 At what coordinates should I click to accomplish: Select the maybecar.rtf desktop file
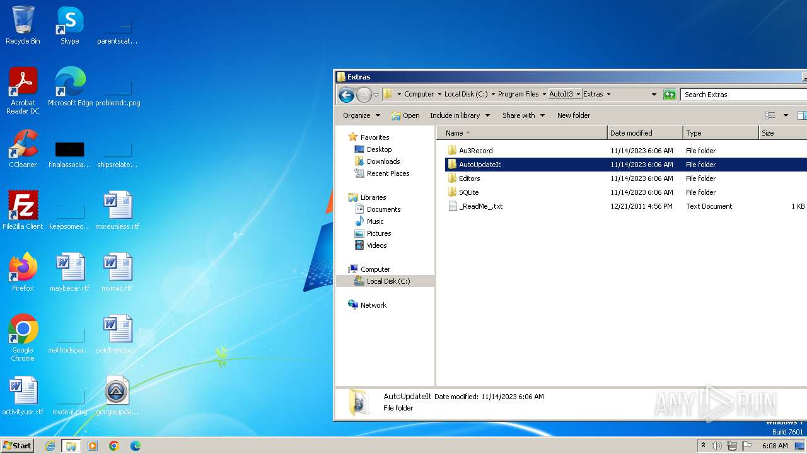pyautogui.click(x=70, y=272)
